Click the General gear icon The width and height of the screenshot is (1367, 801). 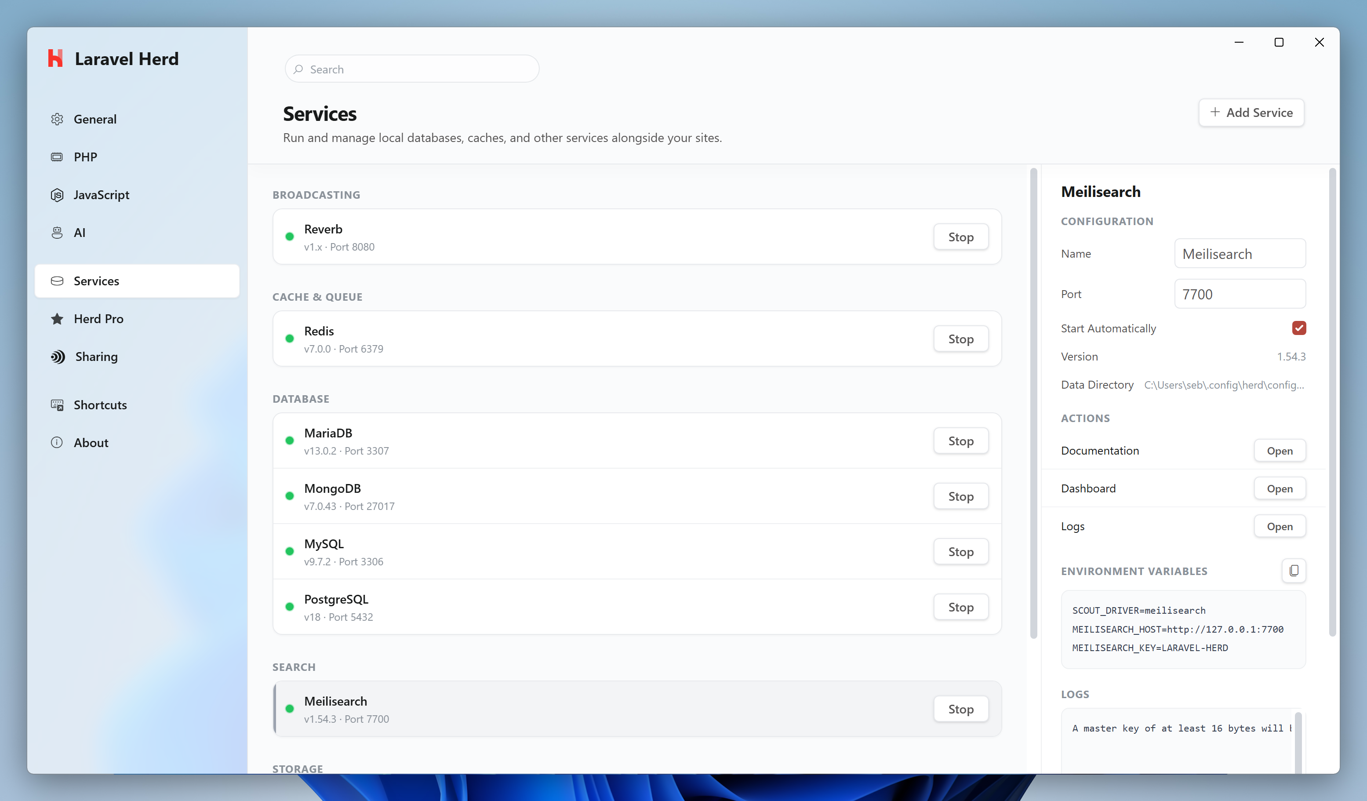[x=57, y=119]
